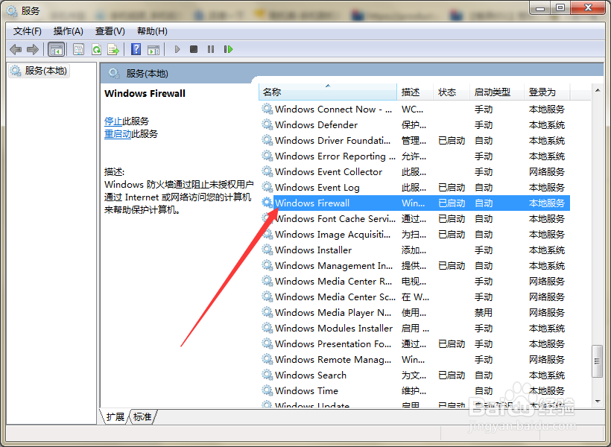Screen dimensions: 611x447
Task: Click gear icon of Windows Event Log row
Action: (267, 187)
